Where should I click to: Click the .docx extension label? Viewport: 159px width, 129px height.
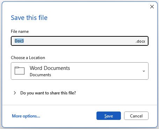tap(140, 41)
